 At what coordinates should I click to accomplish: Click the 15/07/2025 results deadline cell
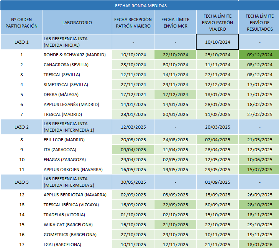coord(259,170)
